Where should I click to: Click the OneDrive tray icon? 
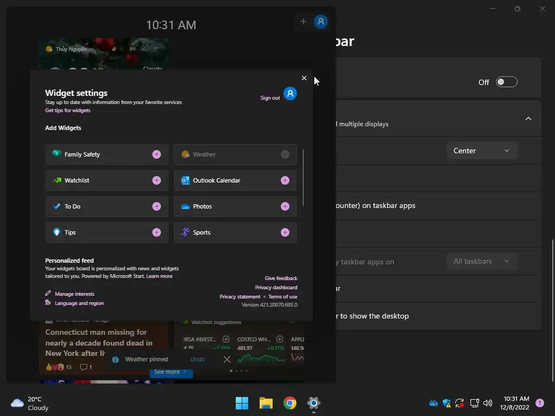tap(433, 403)
